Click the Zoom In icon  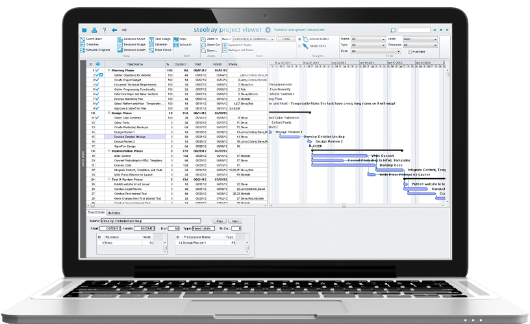point(203,39)
